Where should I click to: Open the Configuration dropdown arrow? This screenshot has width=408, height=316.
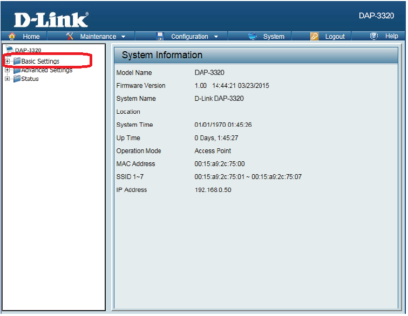click(x=216, y=37)
